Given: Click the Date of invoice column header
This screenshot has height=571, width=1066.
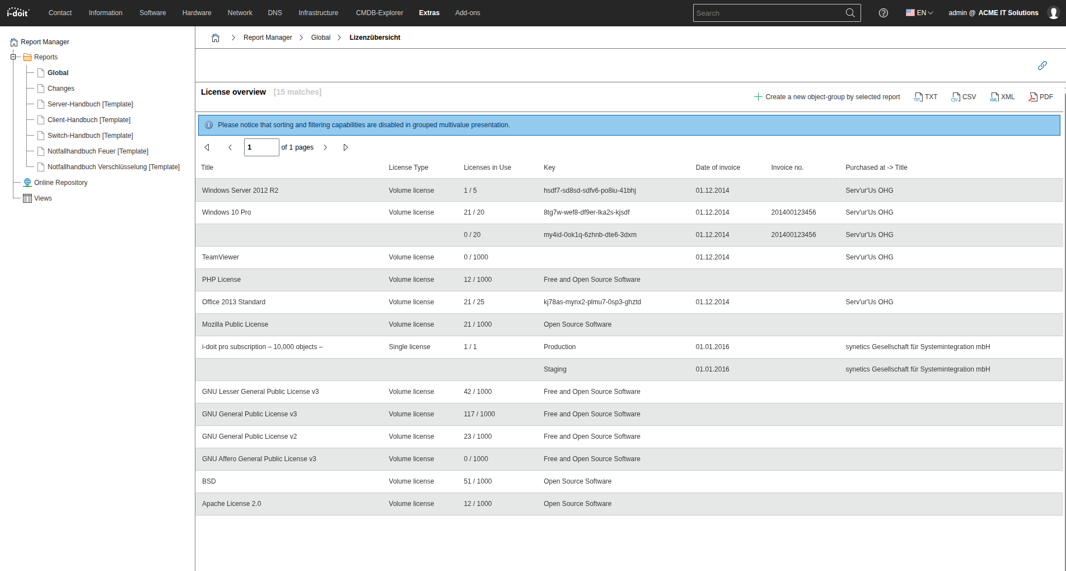Looking at the screenshot, I should pyautogui.click(x=718, y=168).
